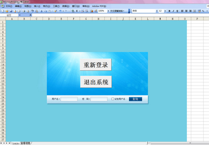Click the Excel workbook icon in menu bar

[3, 6]
